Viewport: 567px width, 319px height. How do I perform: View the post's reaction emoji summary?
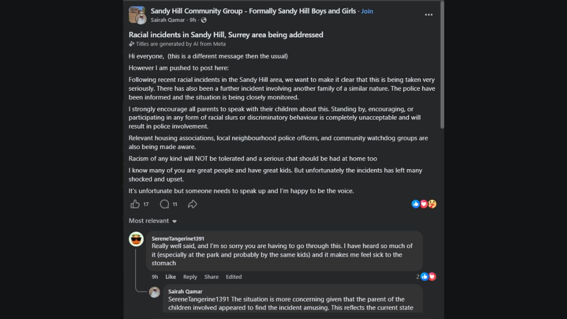pyautogui.click(x=424, y=204)
